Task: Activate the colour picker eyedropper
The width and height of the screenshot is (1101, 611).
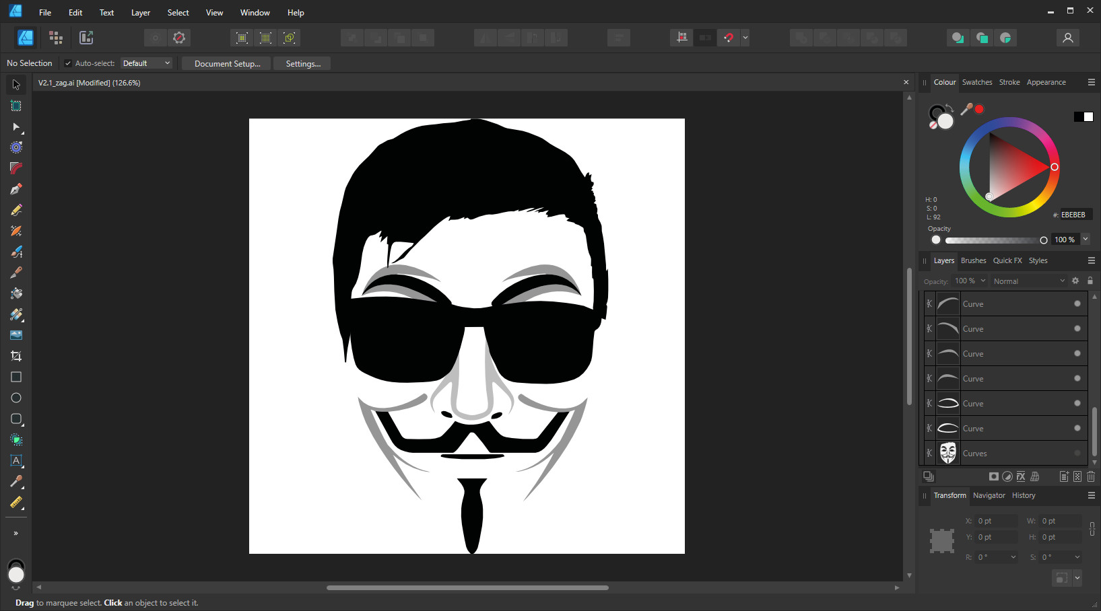Action: coord(966,109)
